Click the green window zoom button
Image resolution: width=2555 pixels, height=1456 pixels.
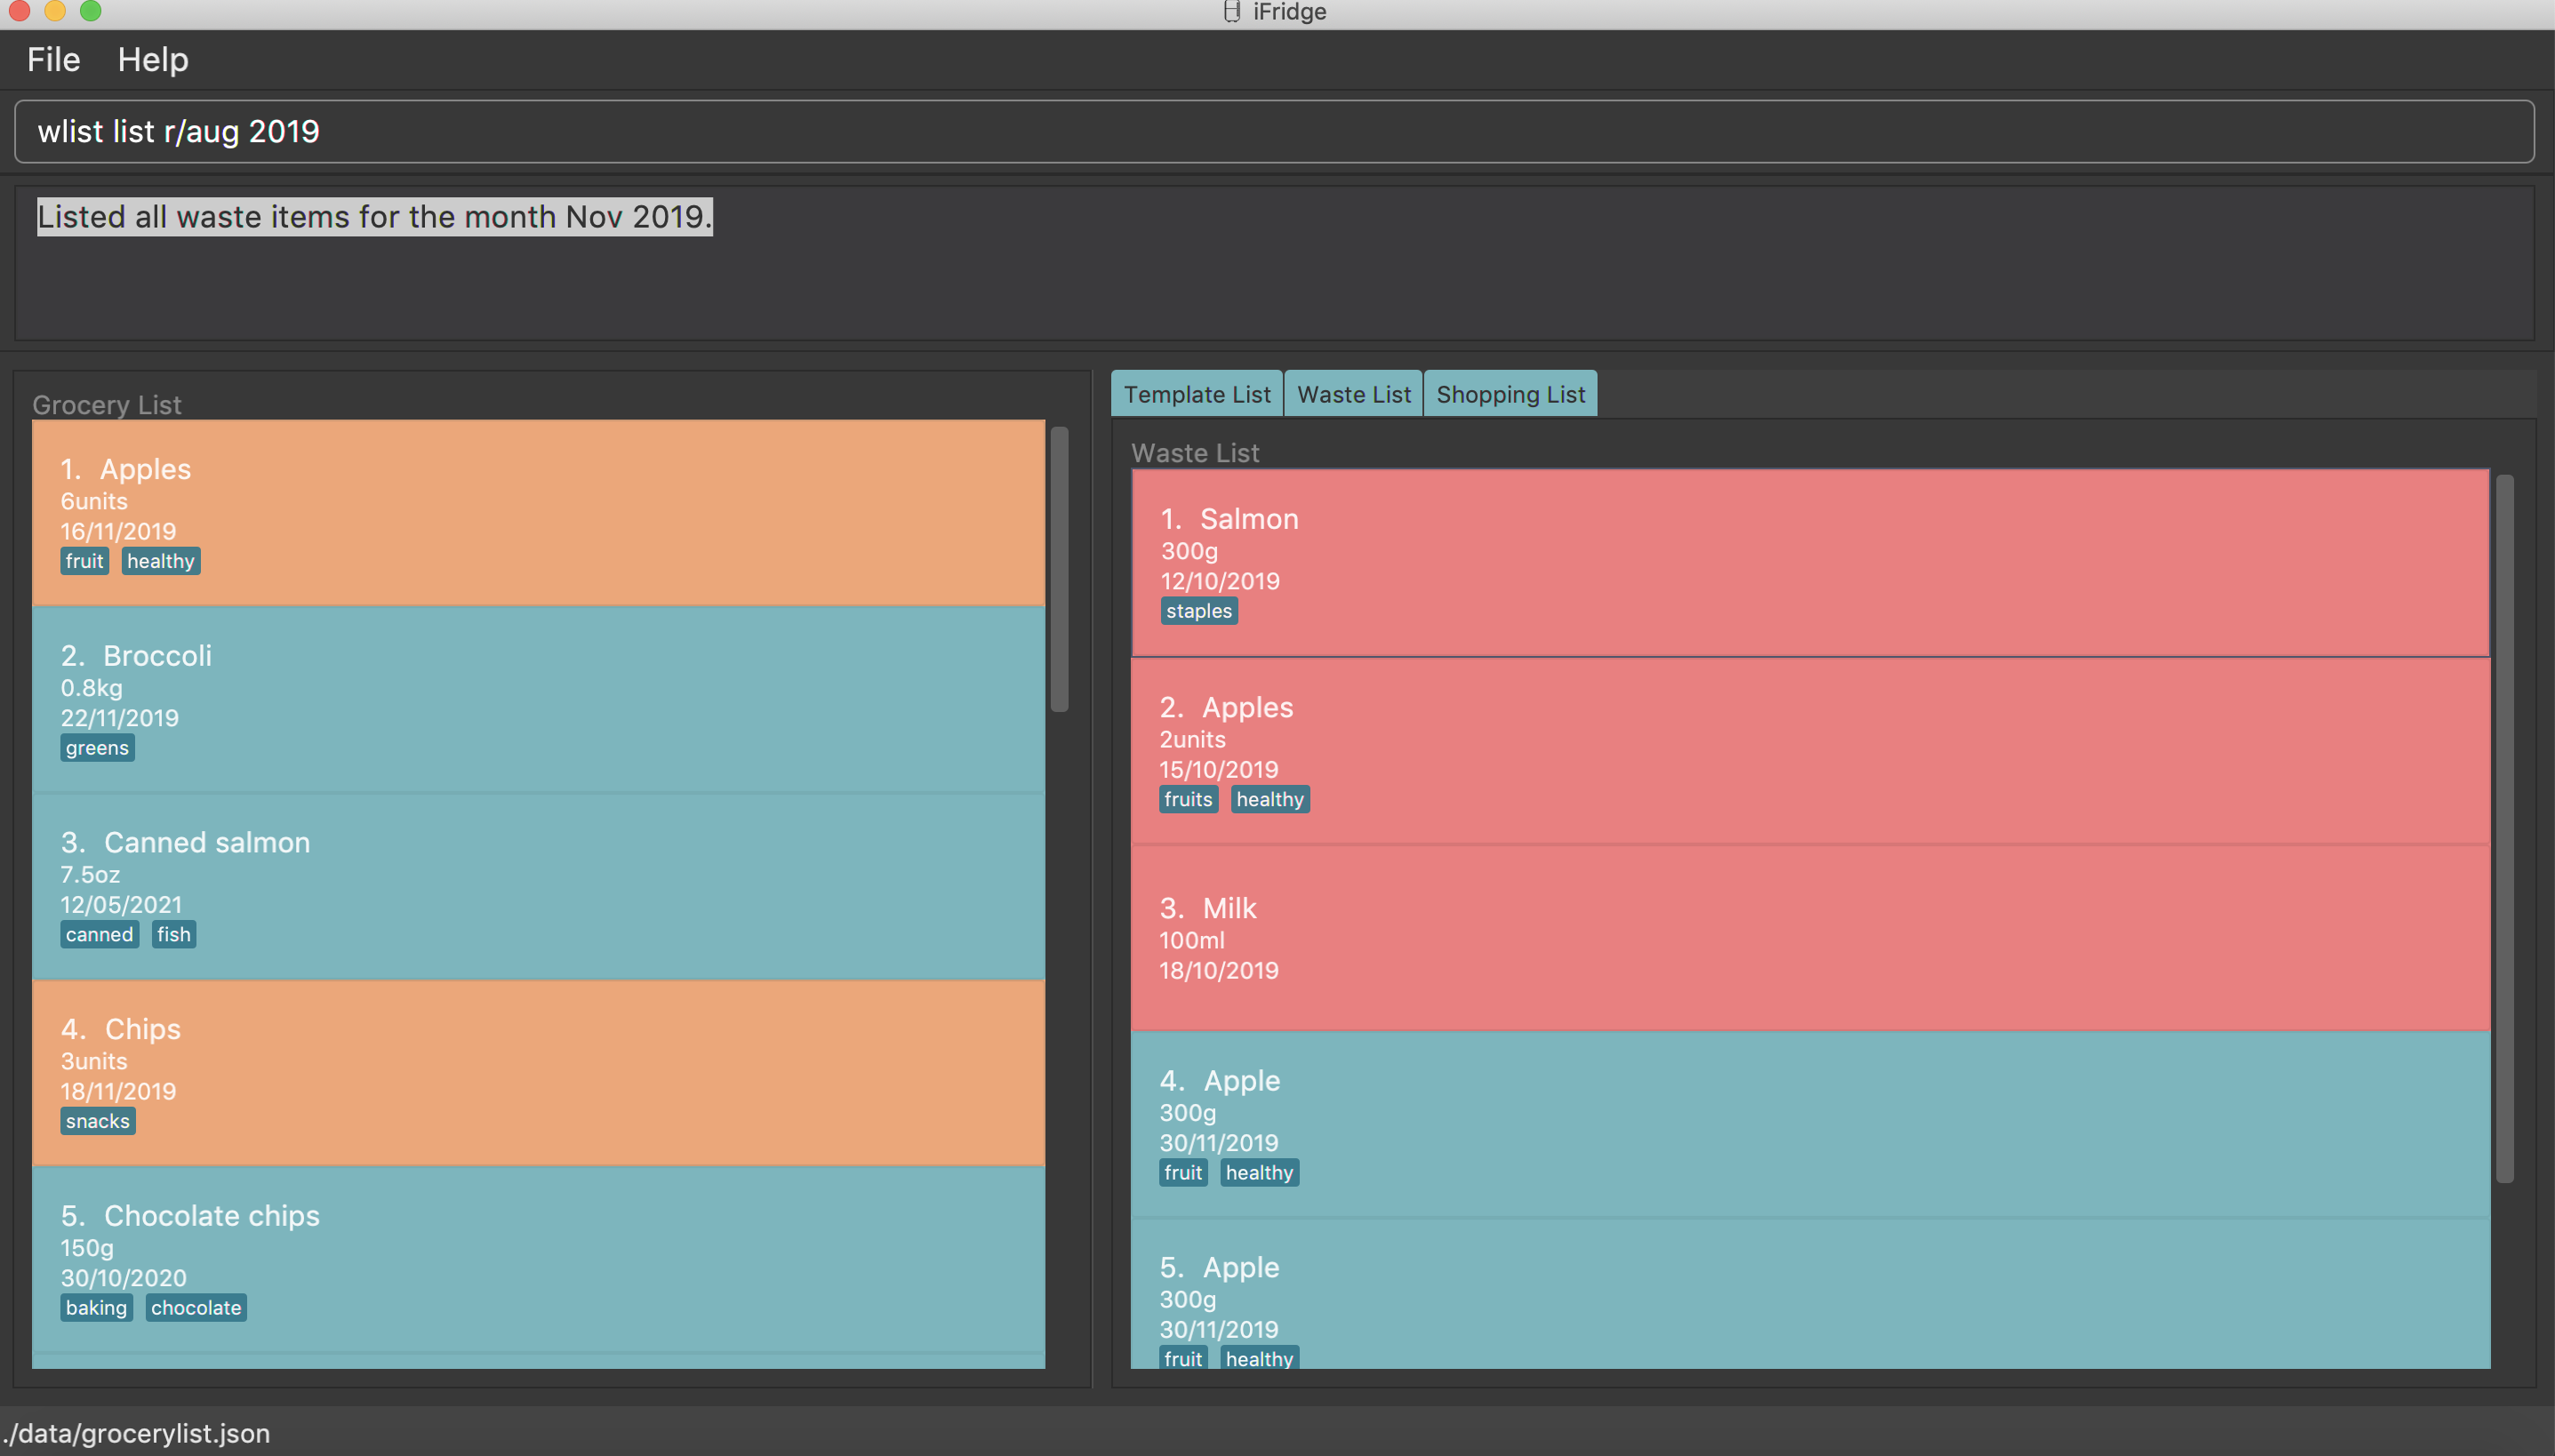90,11
